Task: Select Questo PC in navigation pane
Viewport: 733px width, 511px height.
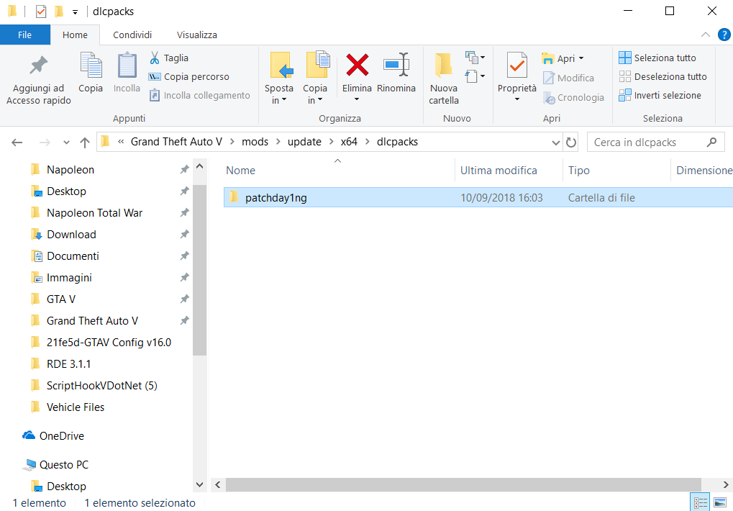Action: pos(63,465)
